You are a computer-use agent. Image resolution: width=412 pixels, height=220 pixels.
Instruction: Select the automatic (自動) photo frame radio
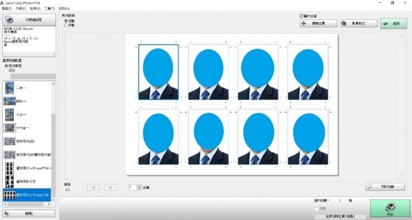click(x=66, y=21)
